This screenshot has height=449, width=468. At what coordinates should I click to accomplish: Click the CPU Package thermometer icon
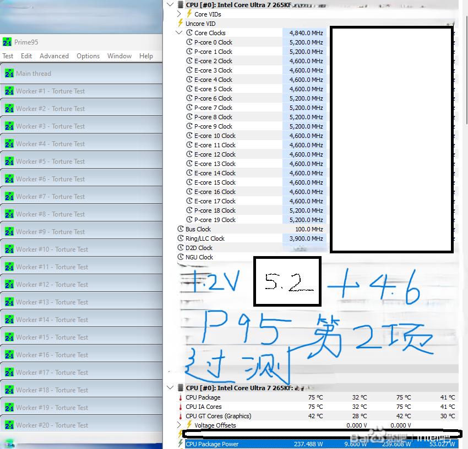[181, 397]
